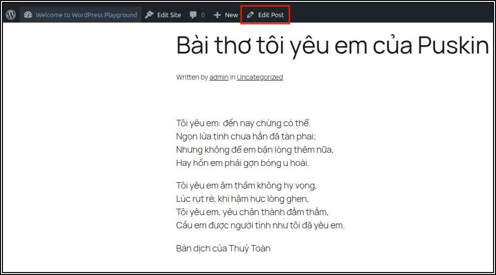Click line Hay hồn em phải gợn bóng u hoài
The image size is (496, 275).
pyautogui.click(x=243, y=163)
